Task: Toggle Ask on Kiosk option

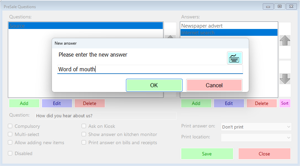Action: 84,126
